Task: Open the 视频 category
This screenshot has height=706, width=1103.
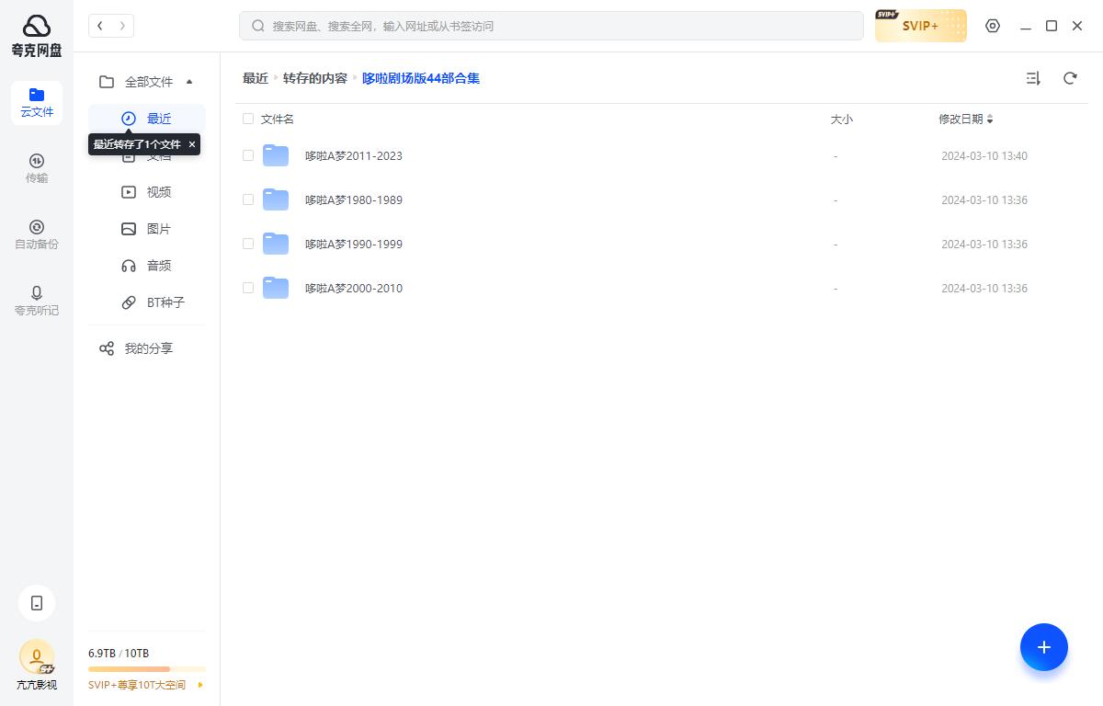Action: tap(158, 191)
